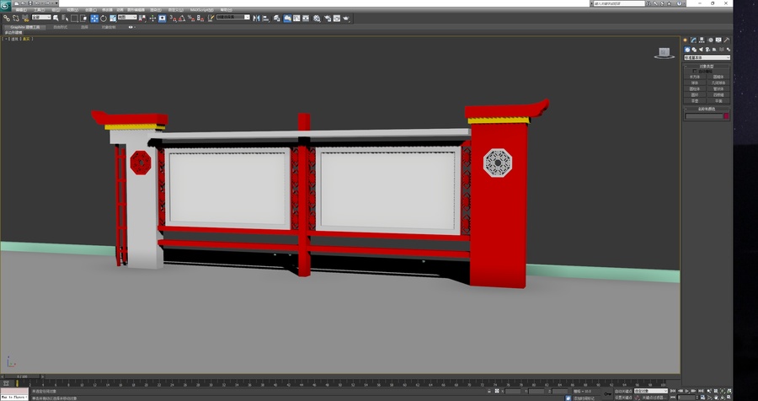
Task: Open Edit Named Selection Sets
Action: tap(211, 19)
